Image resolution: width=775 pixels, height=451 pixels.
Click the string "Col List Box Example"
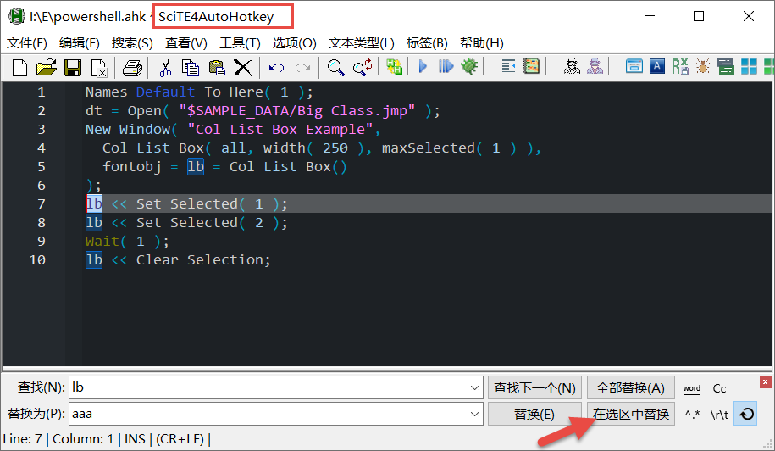pos(280,130)
